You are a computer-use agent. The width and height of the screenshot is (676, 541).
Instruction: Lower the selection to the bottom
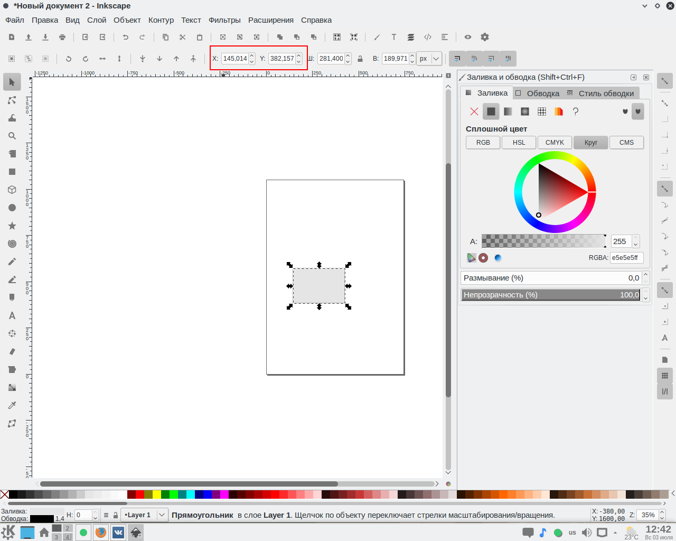point(143,59)
